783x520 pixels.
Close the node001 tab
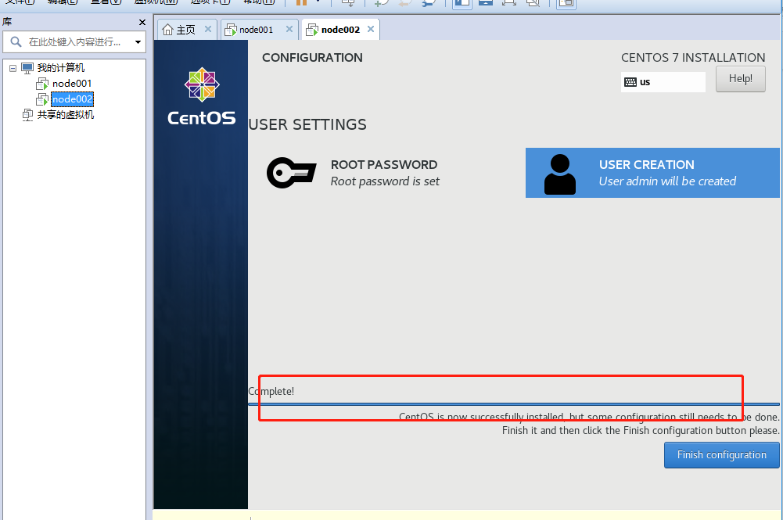coord(289,29)
